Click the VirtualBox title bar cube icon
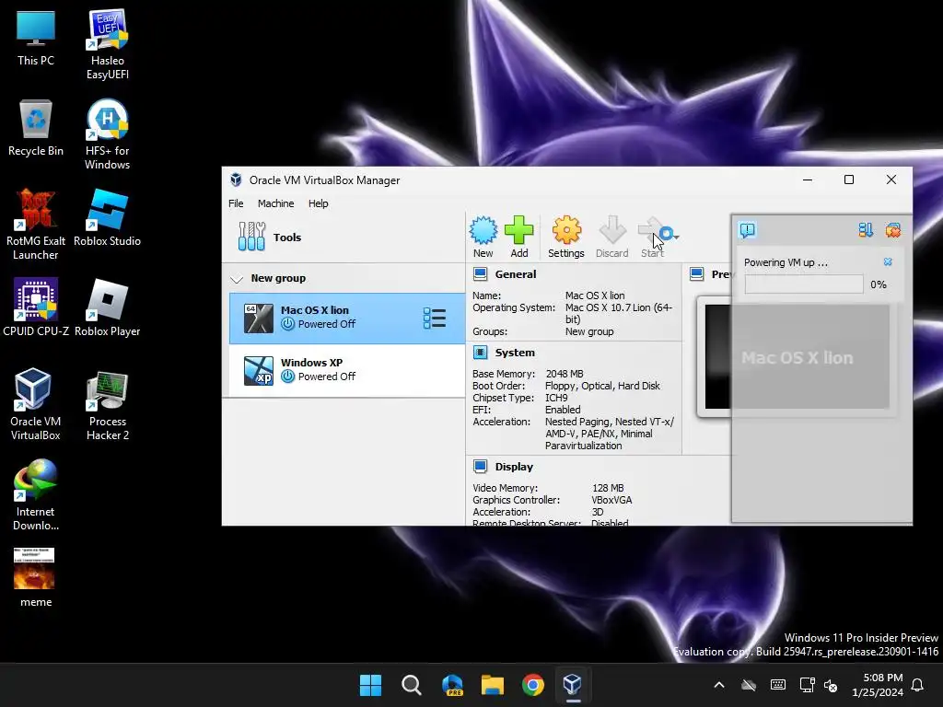 [x=237, y=180]
